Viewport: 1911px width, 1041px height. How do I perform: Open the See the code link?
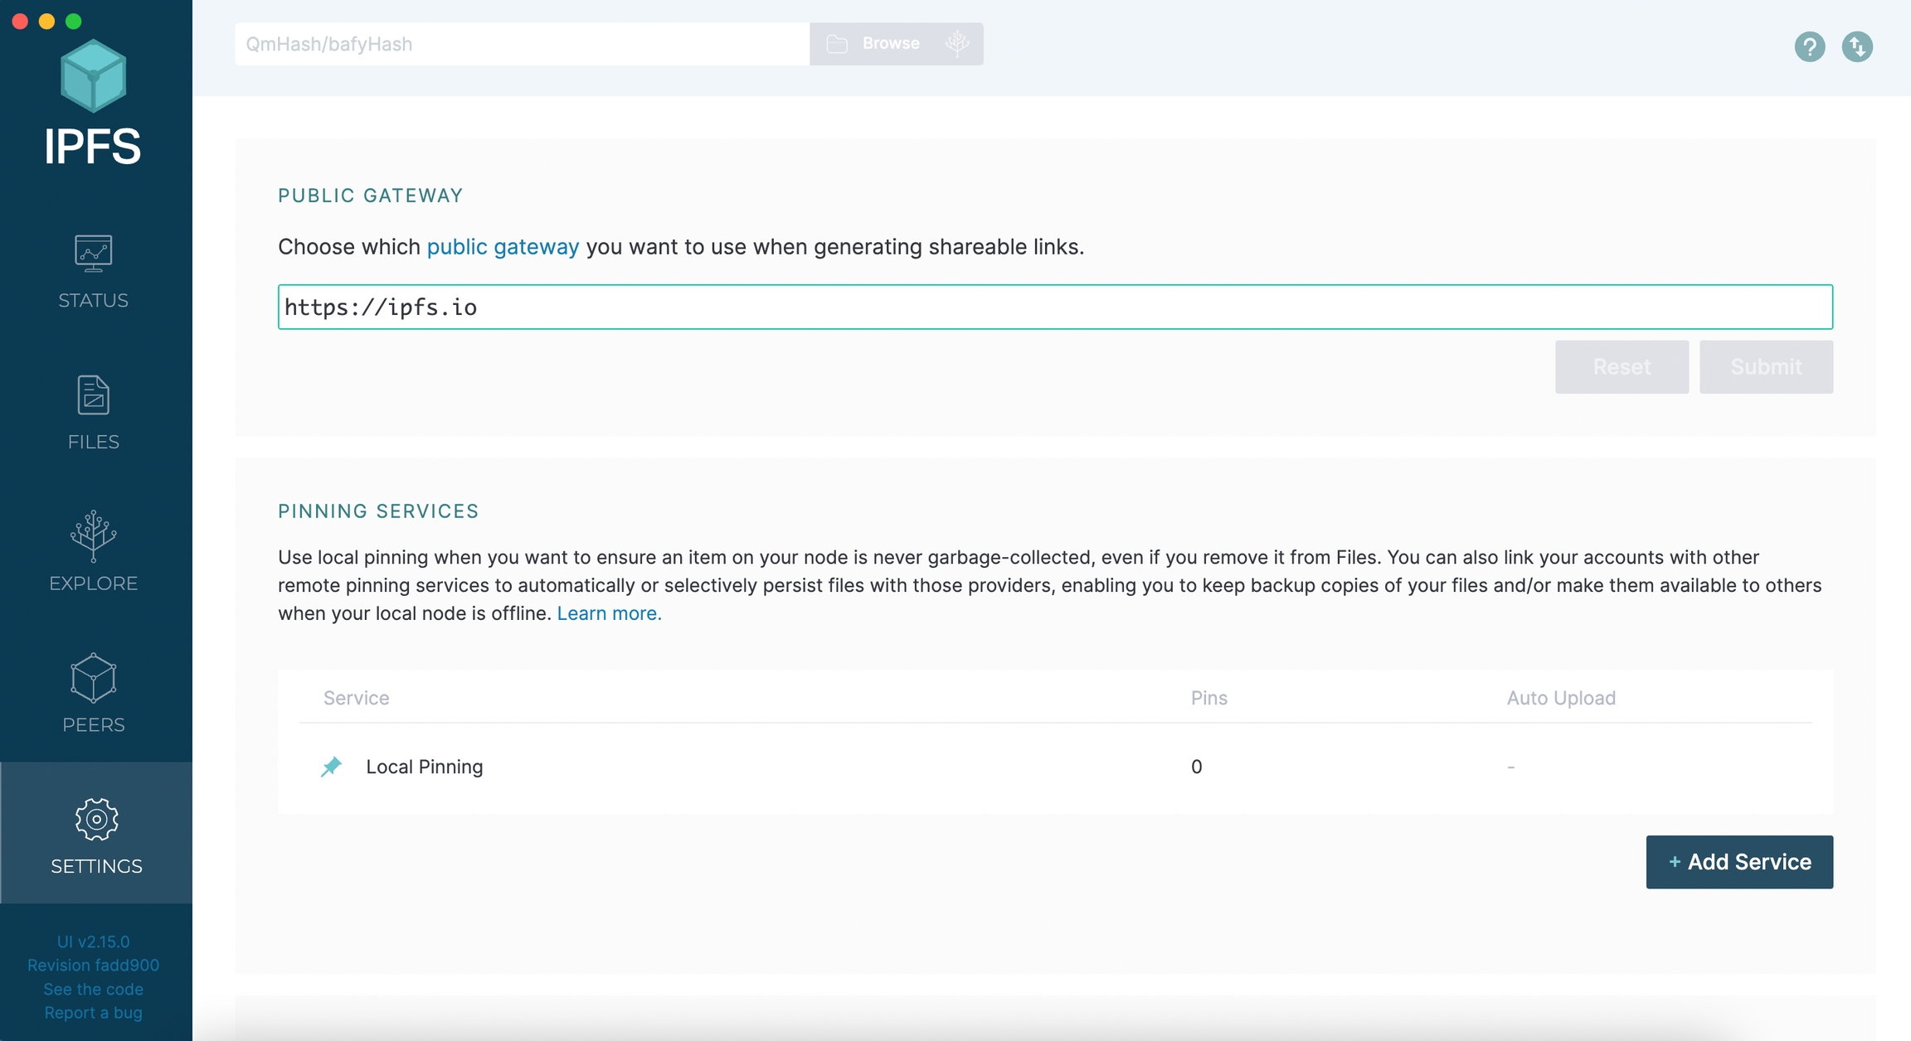coord(93,989)
